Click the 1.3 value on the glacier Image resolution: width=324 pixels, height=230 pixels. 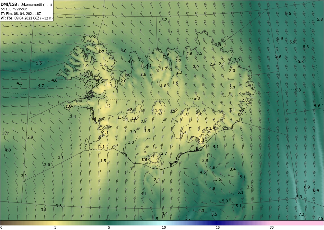(x=185, y=115)
